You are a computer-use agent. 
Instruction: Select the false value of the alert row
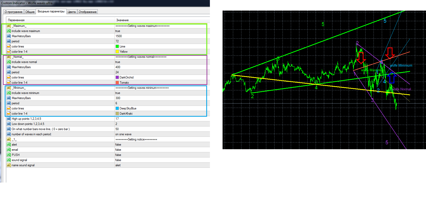[x=118, y=145]
